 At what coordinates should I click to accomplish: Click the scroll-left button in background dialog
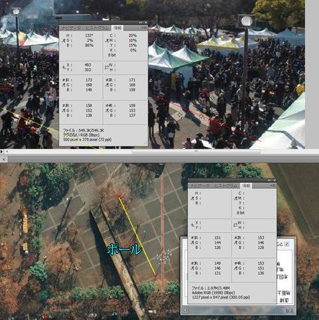[x=185, y=310]
